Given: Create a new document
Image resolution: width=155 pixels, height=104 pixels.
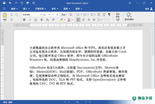Looking at the screenshot, I should (x=22, y=3).
